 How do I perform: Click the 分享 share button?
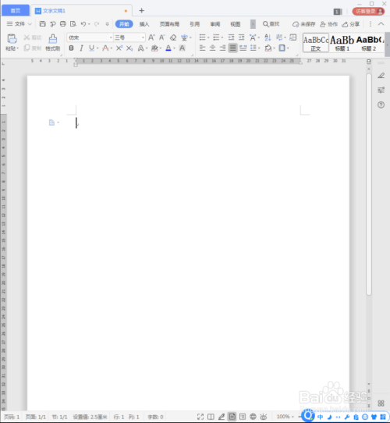[x=351, y=24]
